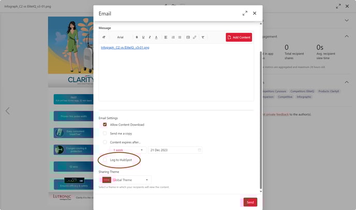Apply underline formatting to message text
356x210 pixels.
click(x=143, y=37)
